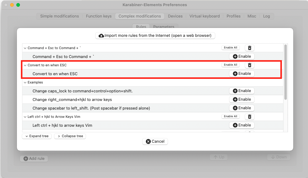Open the Virtual keyboard tab
This screenshot has height=178, width=308.
point(205,16)
